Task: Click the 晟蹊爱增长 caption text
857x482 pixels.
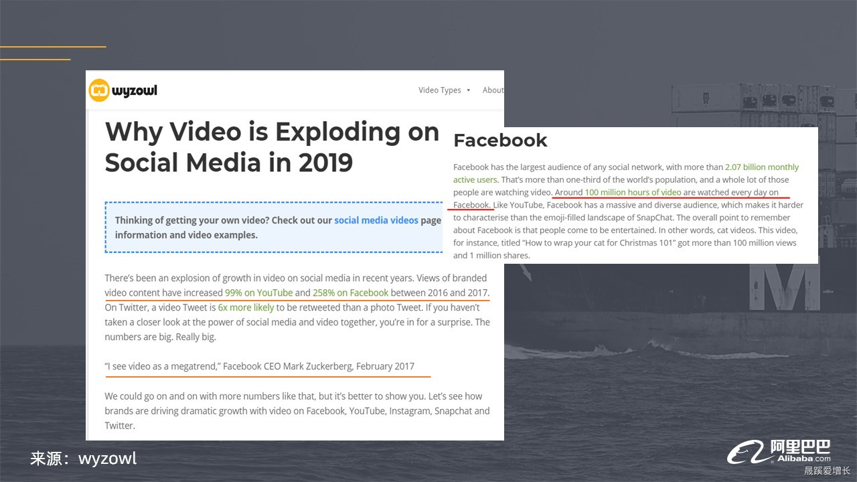Action: click(827, 471)
